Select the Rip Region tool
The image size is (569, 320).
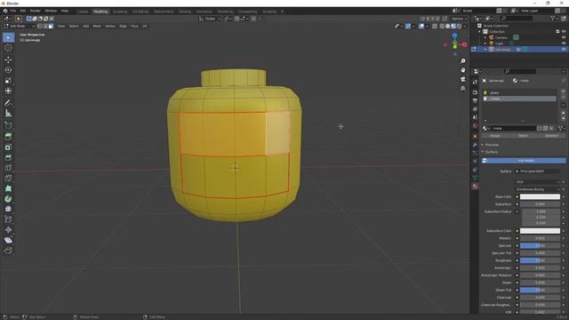click(8, 251)
